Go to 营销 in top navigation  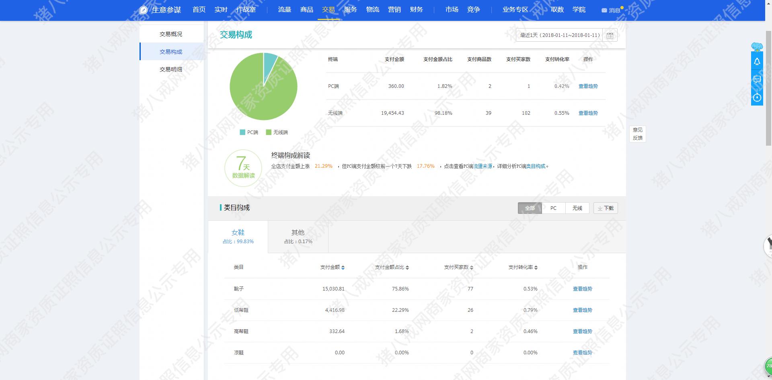coord(394,10)
